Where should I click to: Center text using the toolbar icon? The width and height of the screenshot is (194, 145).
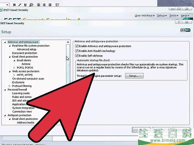44,5
